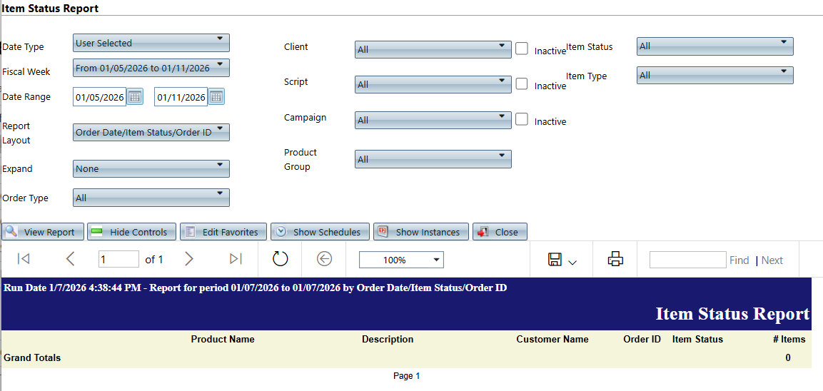The image size is (823, 391).
Task: Click the View Report button
Action: tap(43, 232)
